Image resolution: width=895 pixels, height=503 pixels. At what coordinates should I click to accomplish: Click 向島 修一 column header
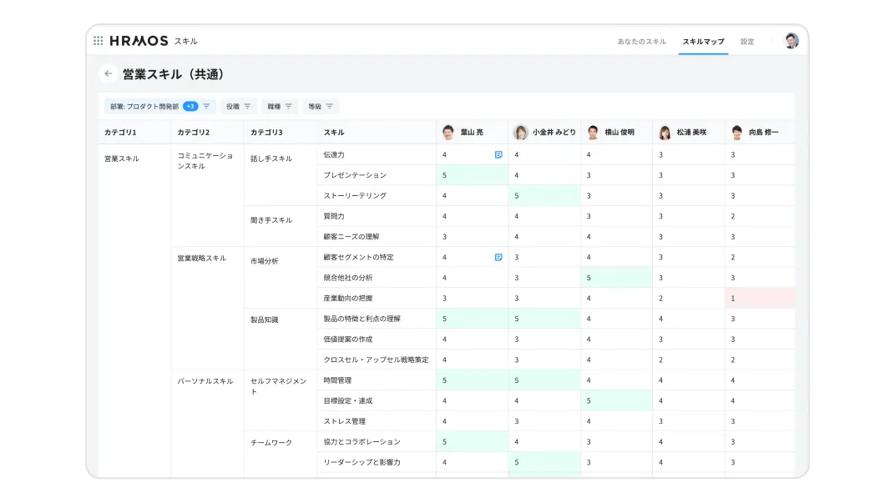coord(762,132)
